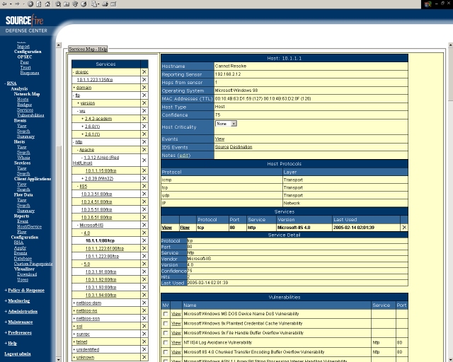Delete the sunrpc row with its X
The width and height of the screenshot is (453, 362).
tap(144, 334)
